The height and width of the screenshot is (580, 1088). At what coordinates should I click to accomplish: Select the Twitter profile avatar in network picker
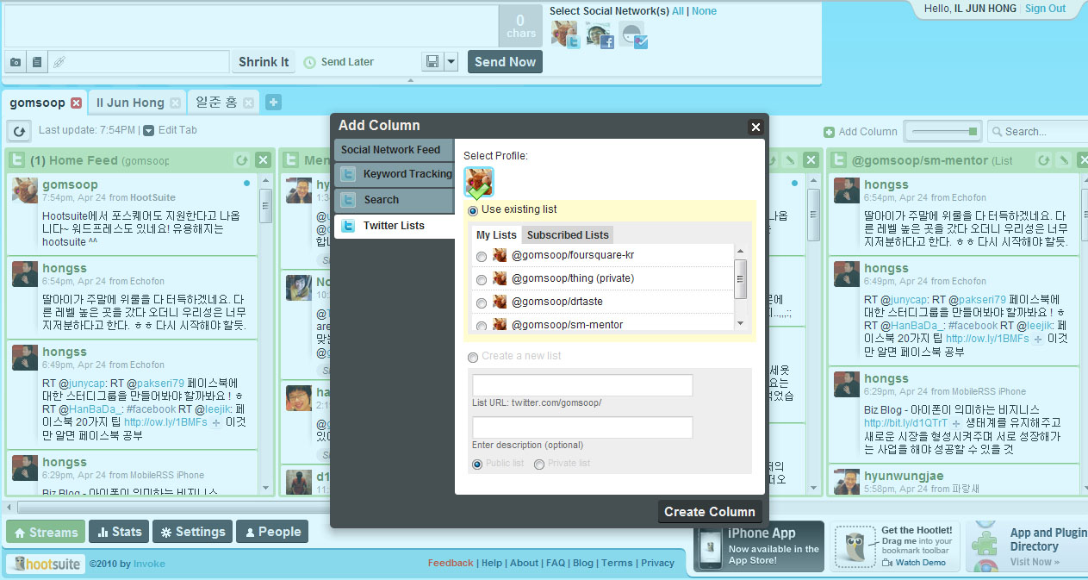[565, 34]
